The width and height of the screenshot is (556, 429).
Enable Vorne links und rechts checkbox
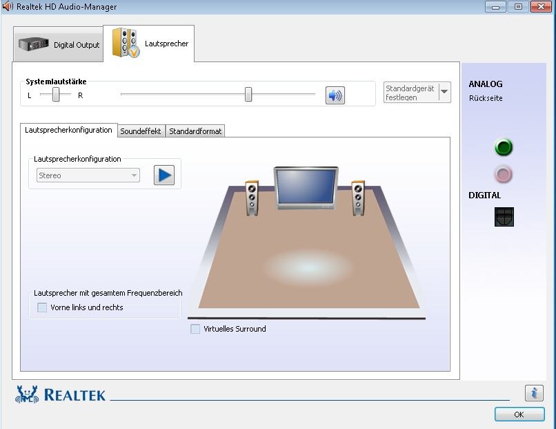pos(42,307)
